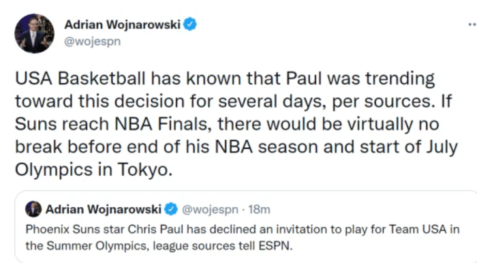Open the quoted tweet's author name
This screenshot has height=263, width=477.
point(104,209)
